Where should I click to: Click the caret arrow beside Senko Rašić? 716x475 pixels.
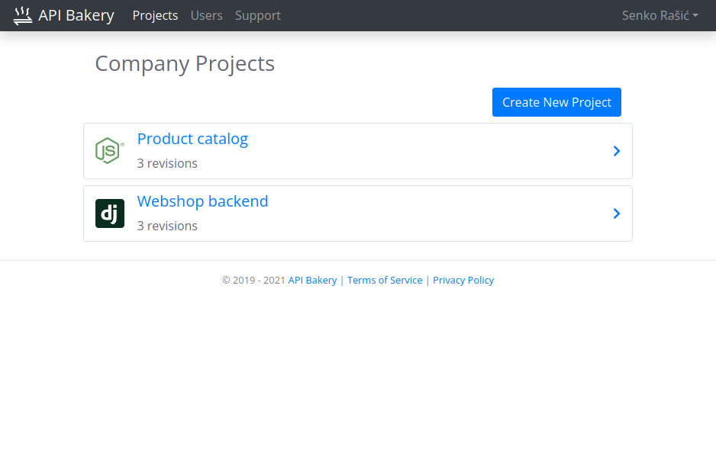[695, 15]
